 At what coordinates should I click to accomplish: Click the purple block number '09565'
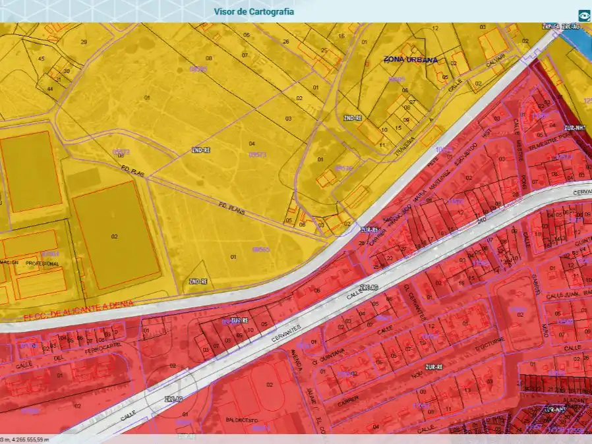[261, 250]
